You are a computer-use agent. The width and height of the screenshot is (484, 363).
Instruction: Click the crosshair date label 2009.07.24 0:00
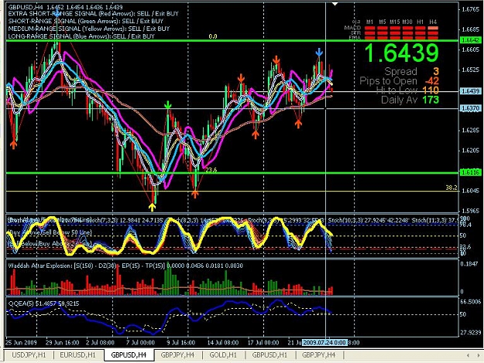(324, 342)
